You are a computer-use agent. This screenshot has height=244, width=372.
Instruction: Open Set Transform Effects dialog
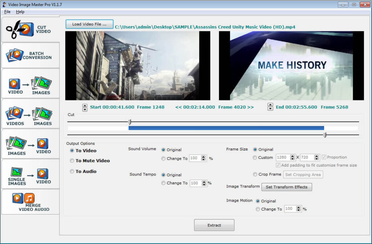(287, 187)
